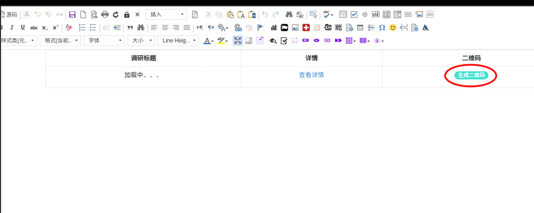Open the 样式类 styles dropdown
534x213 pixels.
click(x=18, y=40)
